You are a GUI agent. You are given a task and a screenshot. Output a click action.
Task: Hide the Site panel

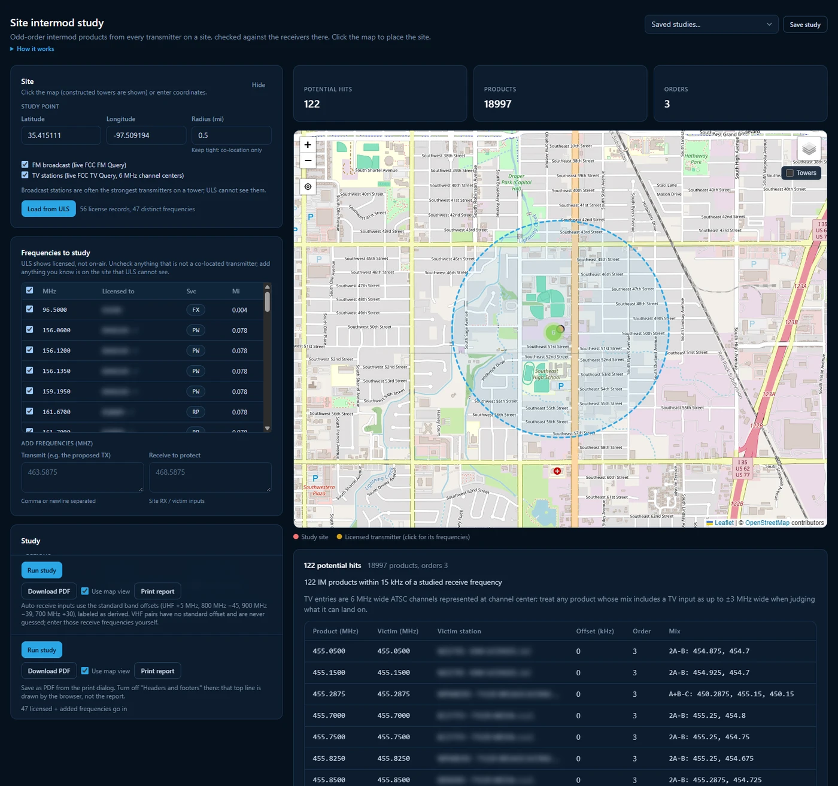pos(259,85)
